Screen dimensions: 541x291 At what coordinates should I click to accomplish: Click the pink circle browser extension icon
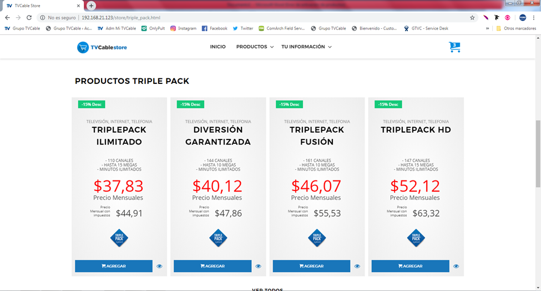pos(507,18)
